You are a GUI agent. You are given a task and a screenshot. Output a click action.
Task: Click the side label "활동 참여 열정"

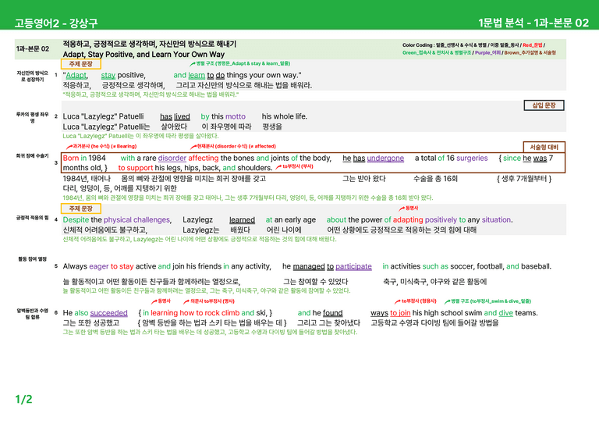point(33,259)
